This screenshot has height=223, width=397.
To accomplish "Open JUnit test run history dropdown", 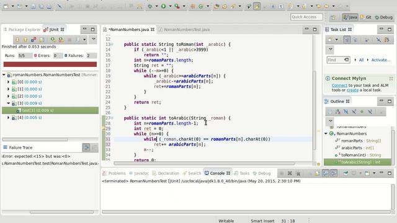I will [x=84, y=40].
